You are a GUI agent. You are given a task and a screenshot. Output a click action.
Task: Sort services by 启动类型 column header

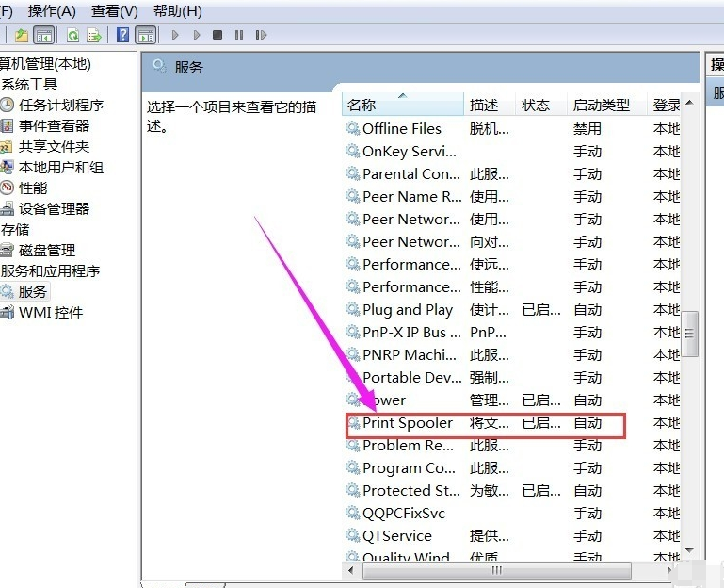click(601, 106)
